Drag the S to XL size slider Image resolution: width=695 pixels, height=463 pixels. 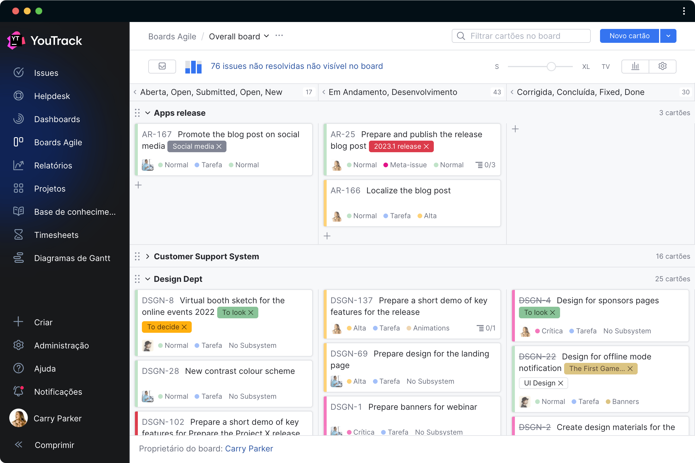551,66
